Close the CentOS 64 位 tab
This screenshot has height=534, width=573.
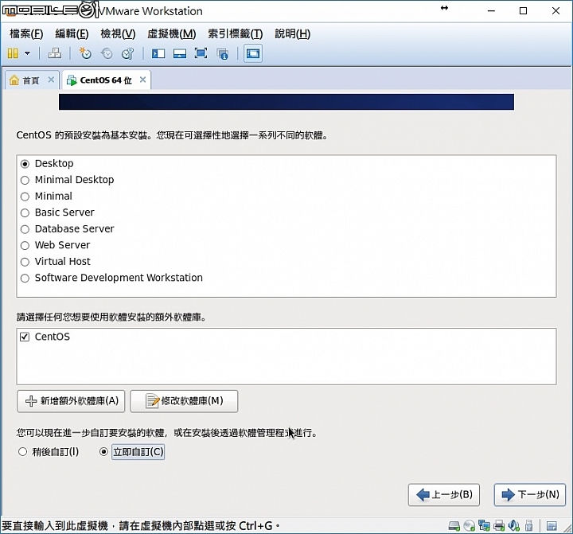click(x=143, y=80)
